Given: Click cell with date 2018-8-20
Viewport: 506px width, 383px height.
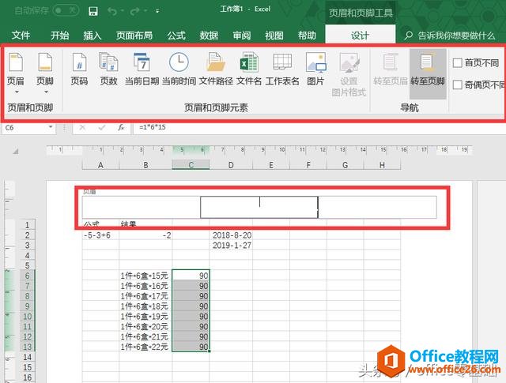Looking at the screenshot, I should 231,235.
